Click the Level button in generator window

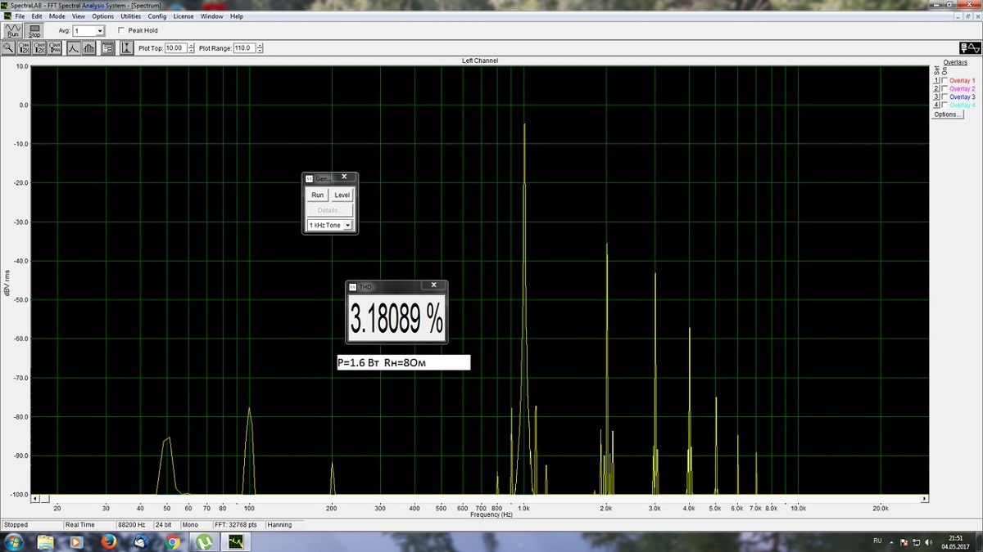(x=342, y=195)
